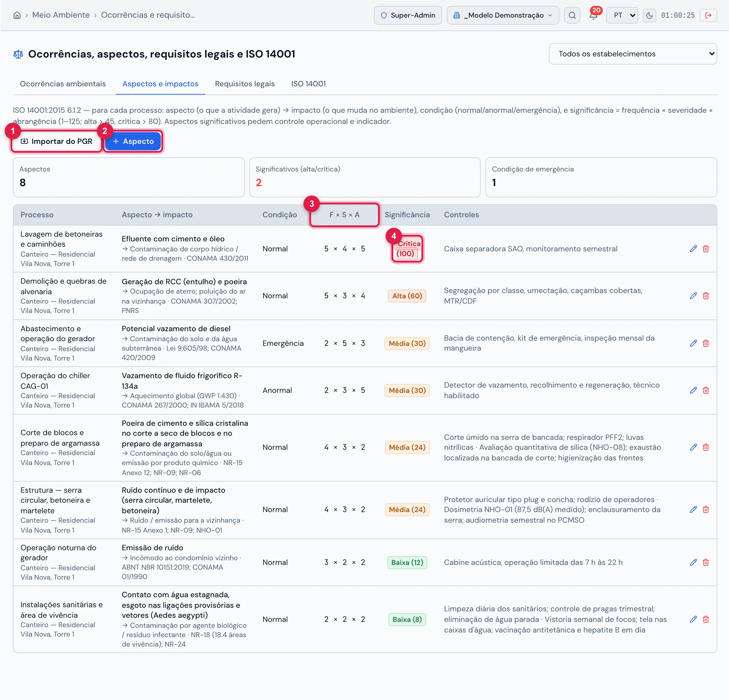
Task: Delete the Instalações sanitárias row
Action: point(706,619)
